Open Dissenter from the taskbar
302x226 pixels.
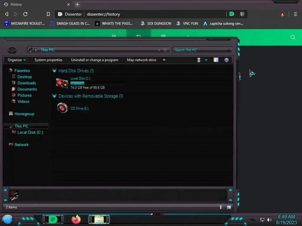click(x=53, y=220)
